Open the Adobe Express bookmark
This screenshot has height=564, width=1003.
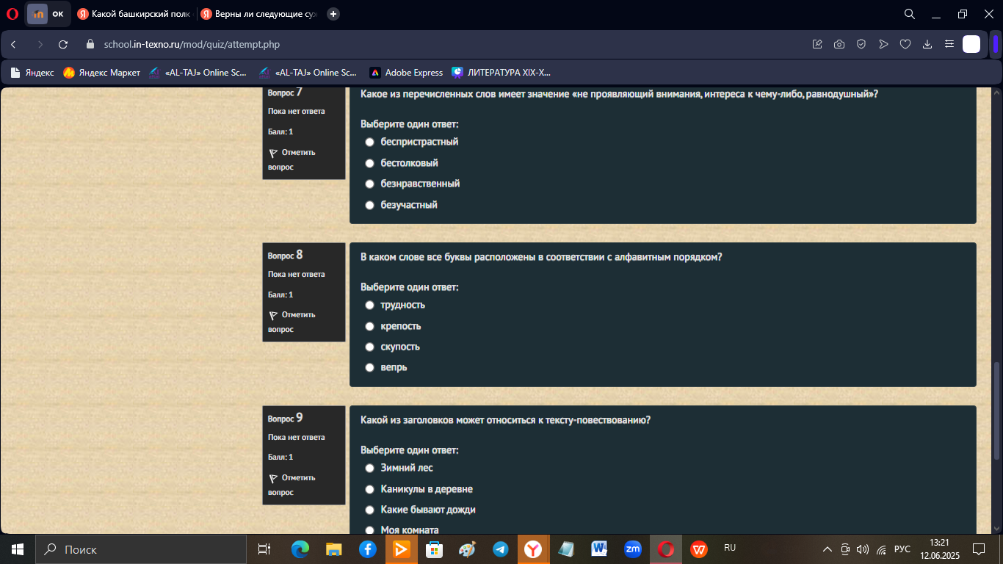[x=406, y=73]
